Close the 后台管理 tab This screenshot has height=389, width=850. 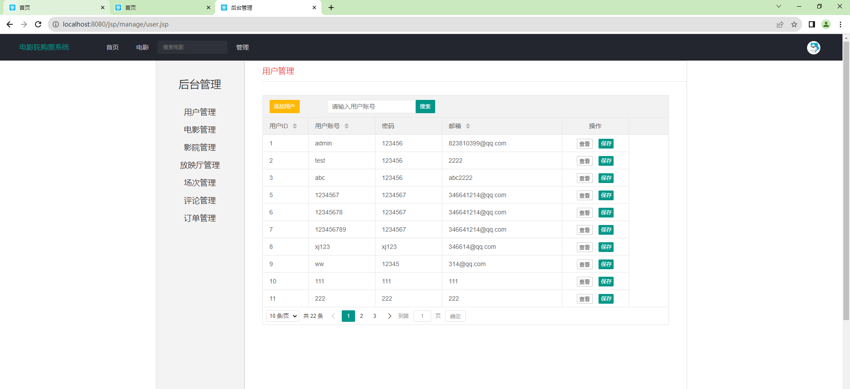pos(314,8)
